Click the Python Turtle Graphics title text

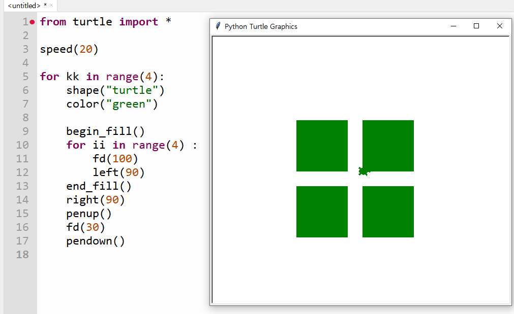coord(261,26)
